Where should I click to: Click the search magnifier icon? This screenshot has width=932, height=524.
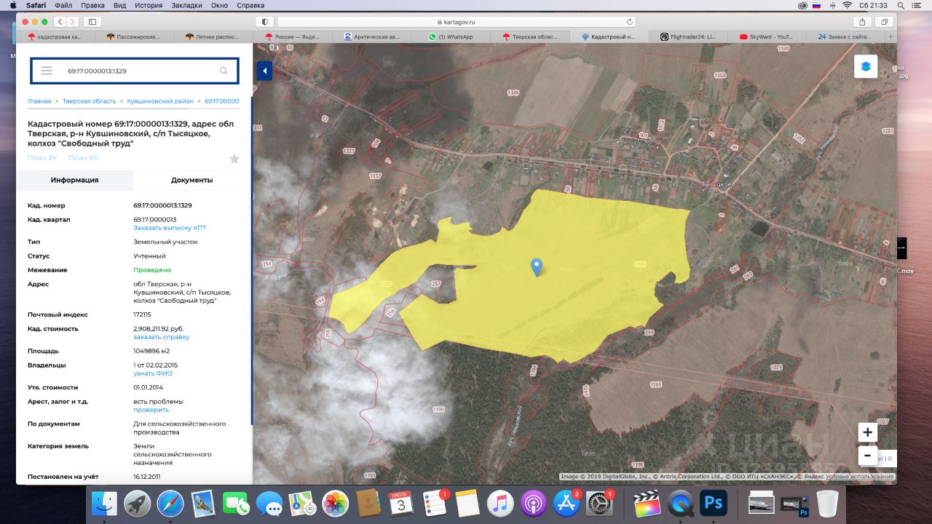(x=224, y=71)
